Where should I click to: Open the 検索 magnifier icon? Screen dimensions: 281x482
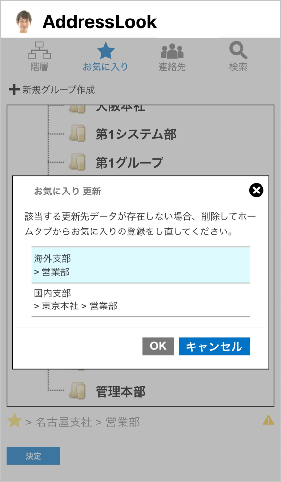[238, 51]
